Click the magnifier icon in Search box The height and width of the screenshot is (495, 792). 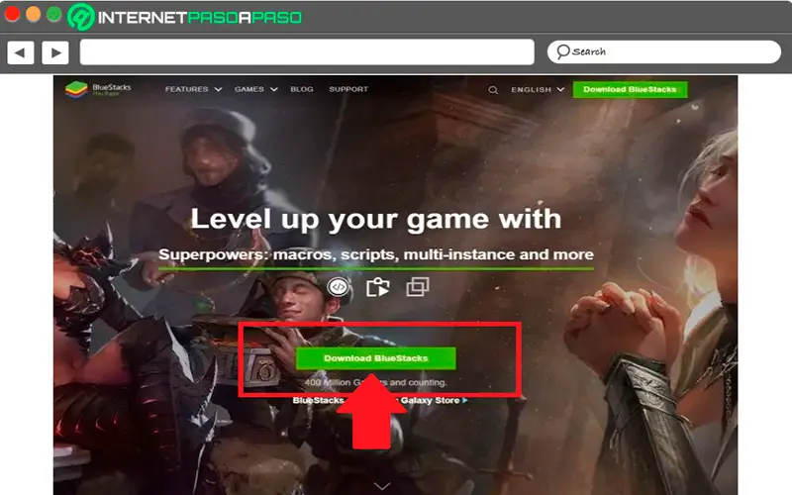[562, 51]
